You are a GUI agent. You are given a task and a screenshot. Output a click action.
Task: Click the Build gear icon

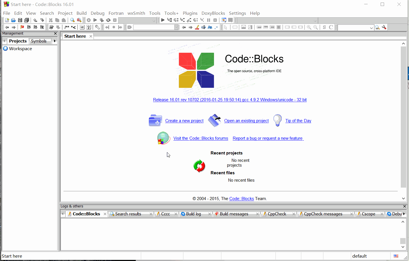click(89, 20)
